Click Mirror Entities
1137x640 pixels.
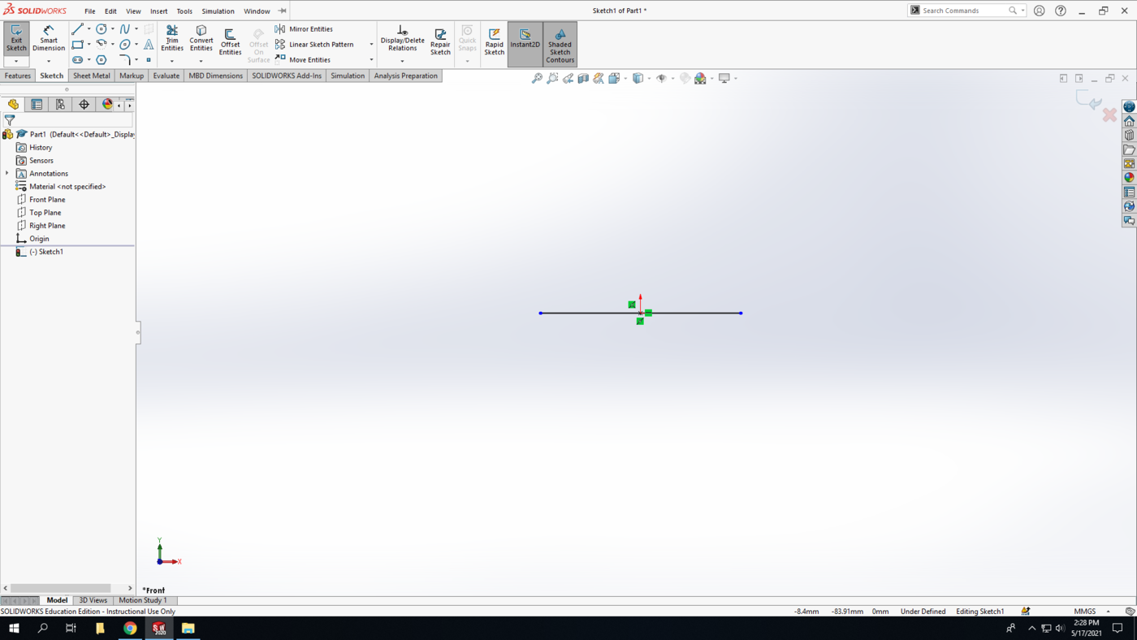pos(304,29)
